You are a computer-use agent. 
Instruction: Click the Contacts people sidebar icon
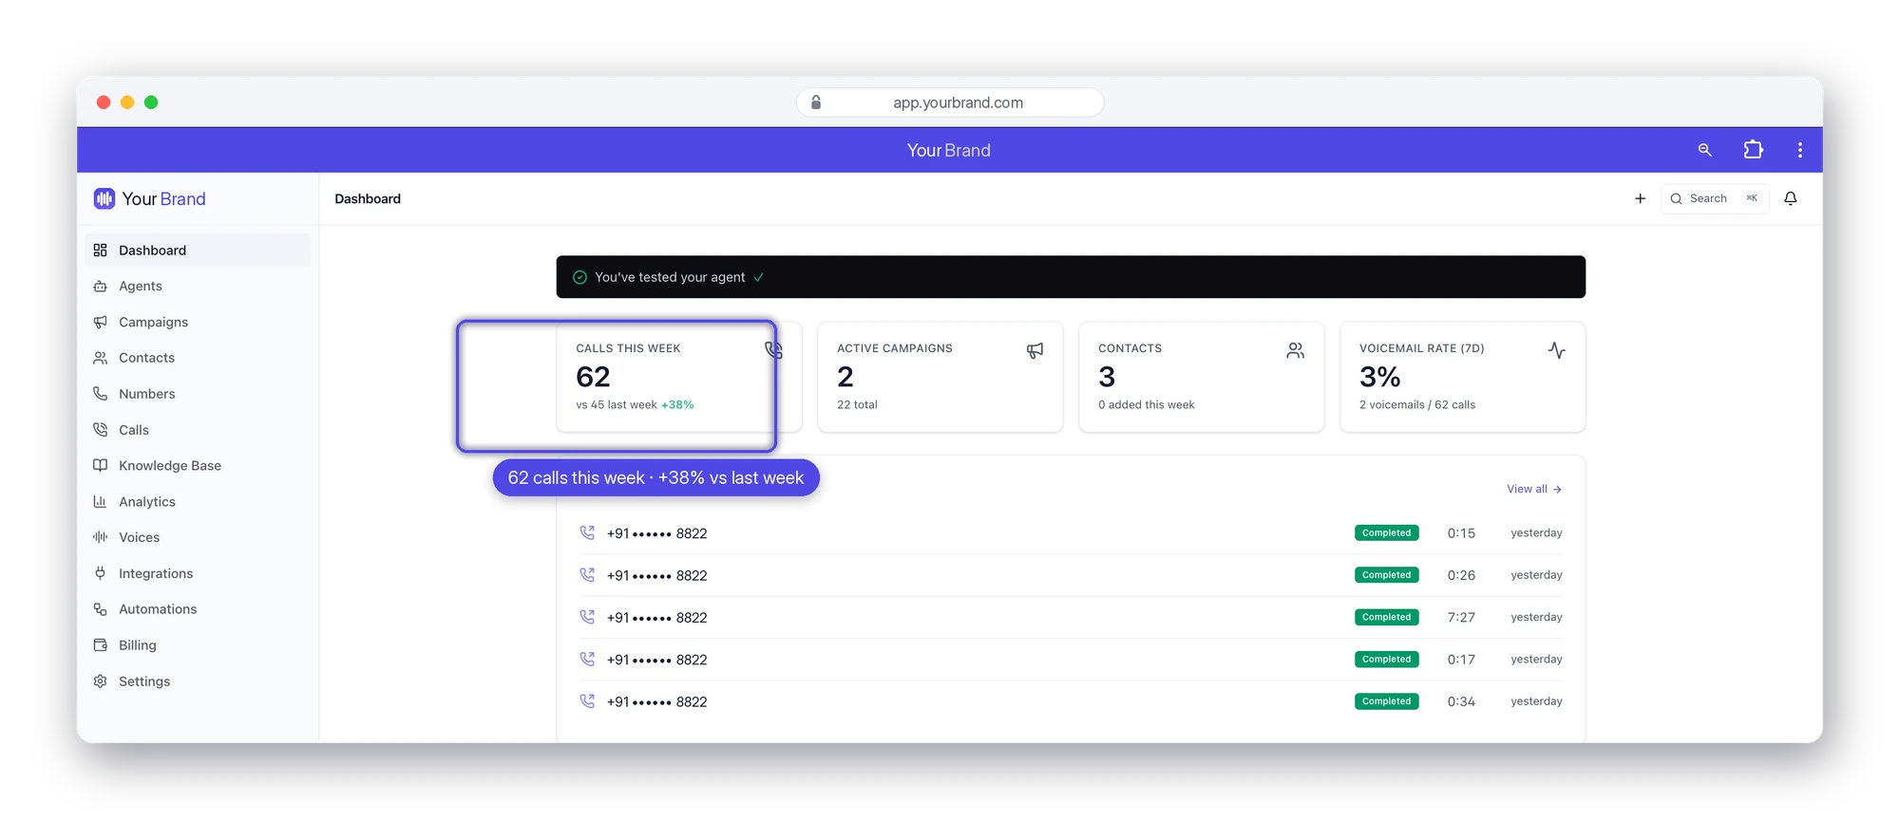point(100,358)
